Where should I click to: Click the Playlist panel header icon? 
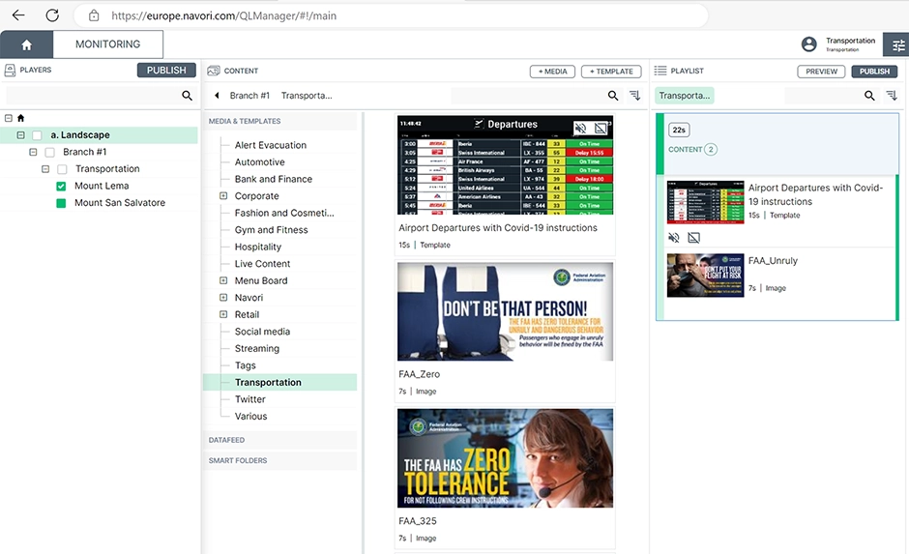[660, 71]
